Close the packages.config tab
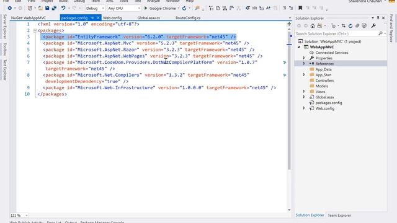 tap(98, 18)
